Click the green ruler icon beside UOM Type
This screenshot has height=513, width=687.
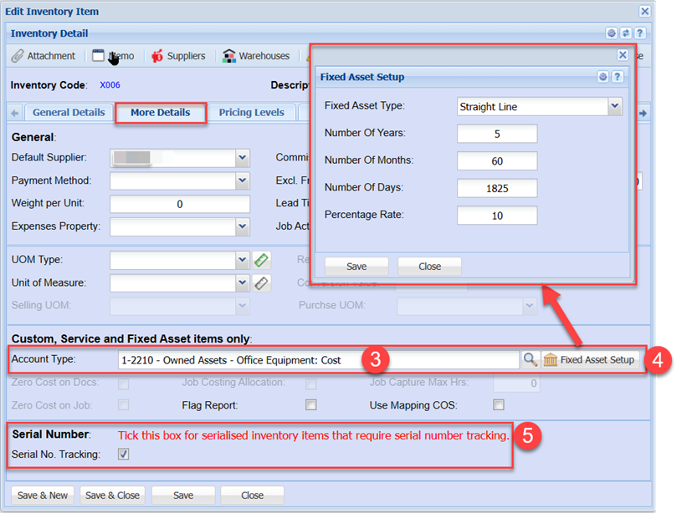pyautogui.click(x=262, y=260)
